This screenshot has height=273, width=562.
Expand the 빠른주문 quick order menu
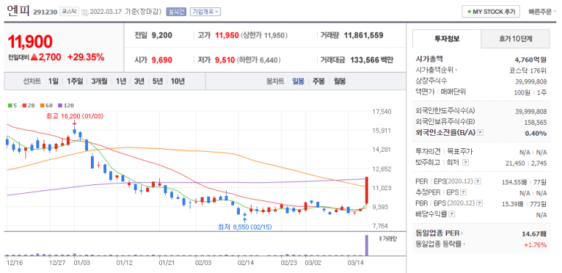tap(542, 12)
